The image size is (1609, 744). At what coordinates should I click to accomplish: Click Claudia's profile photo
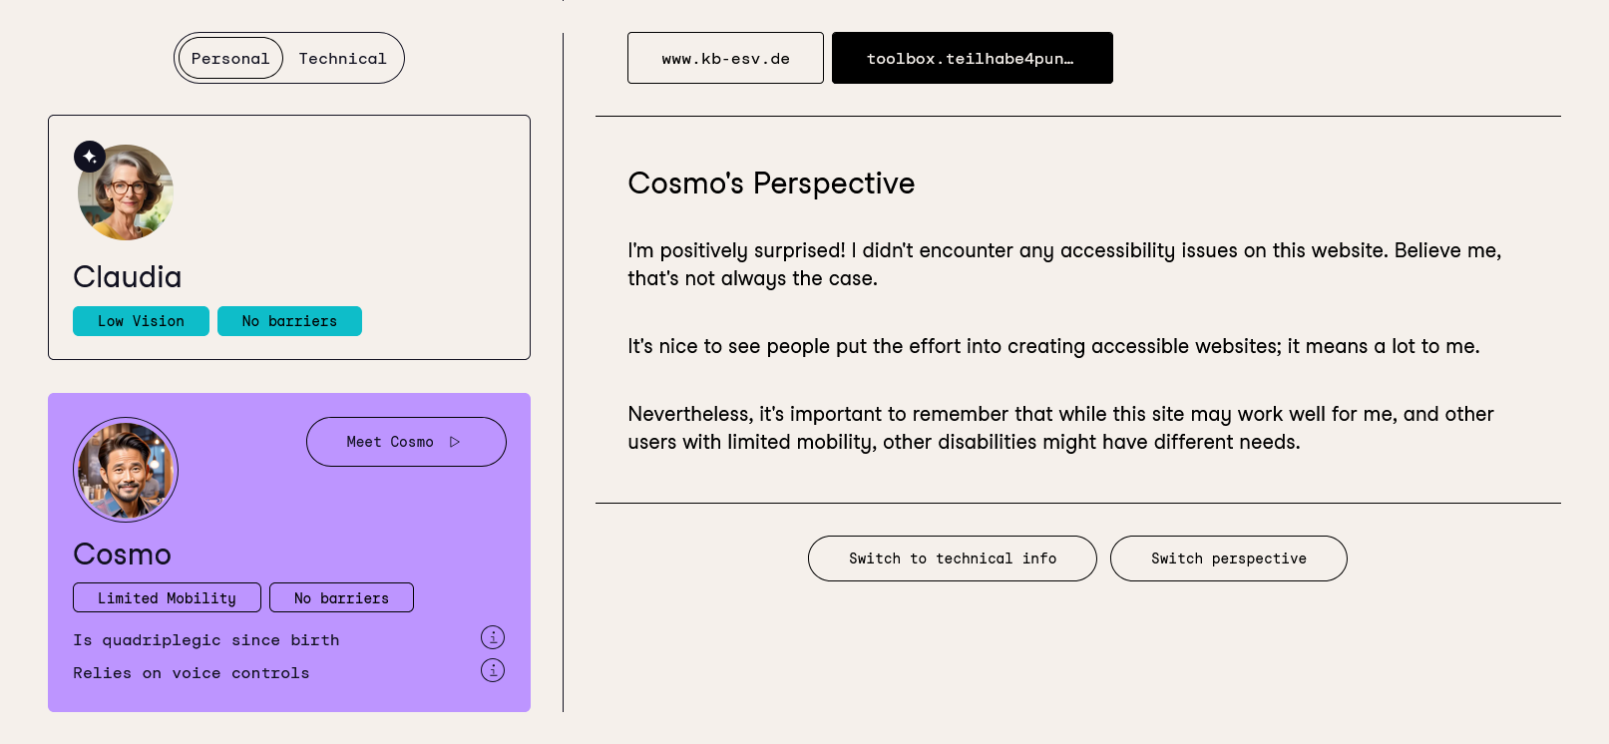128,194
